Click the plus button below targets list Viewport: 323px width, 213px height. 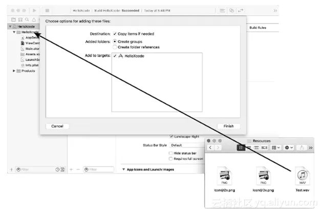[x=71, y=169]
